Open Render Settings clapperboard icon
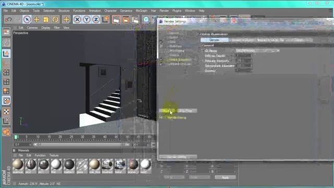 pyautogui.click(x=135, y=20)
